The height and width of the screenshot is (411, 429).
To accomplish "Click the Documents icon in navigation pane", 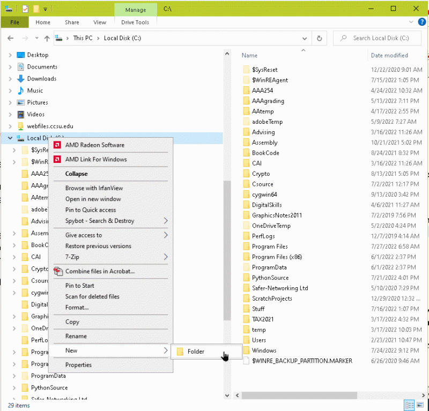I will 20,67.
